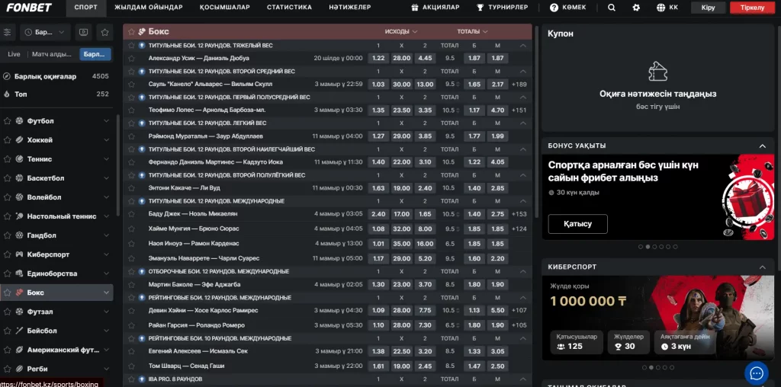Open ЖЫЛДАМ ОЙЫНДАР menu
This screenshot has height=387, width=781.
[149, 8]
